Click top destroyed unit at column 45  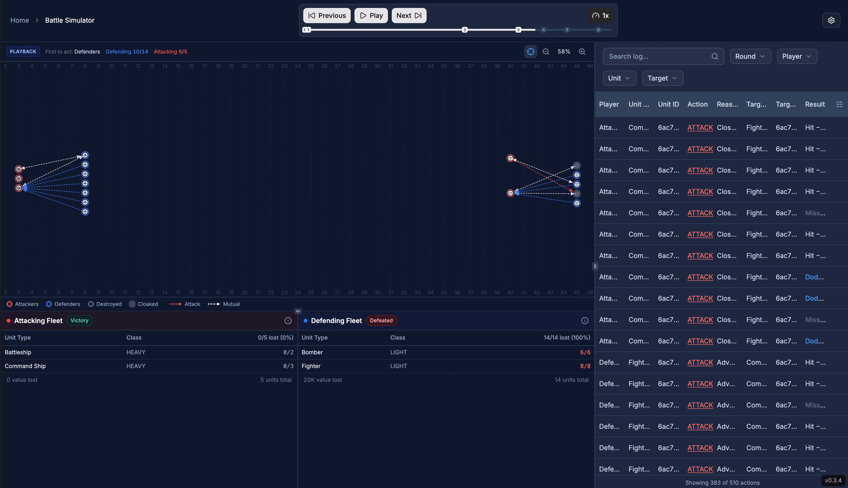point(577,165)
